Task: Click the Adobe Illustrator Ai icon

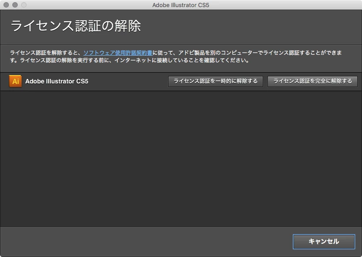Action: pyautogui.click(x=15, y=81)
